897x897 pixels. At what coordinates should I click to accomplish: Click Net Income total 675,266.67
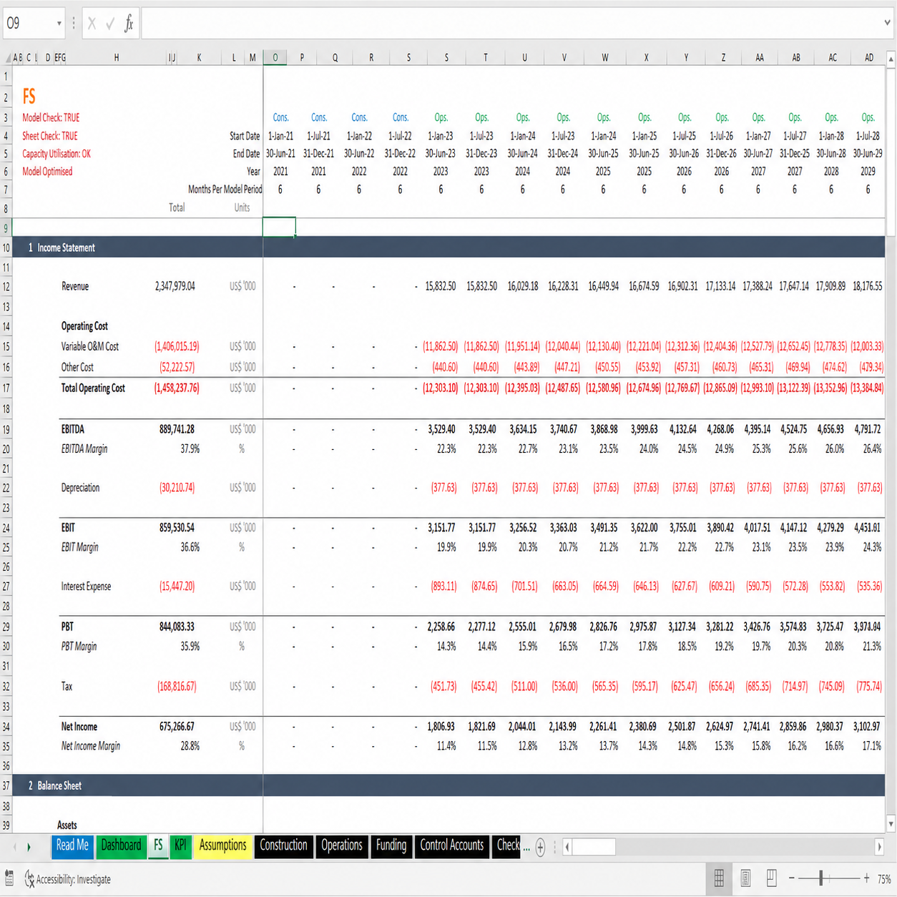click(177, 727)
